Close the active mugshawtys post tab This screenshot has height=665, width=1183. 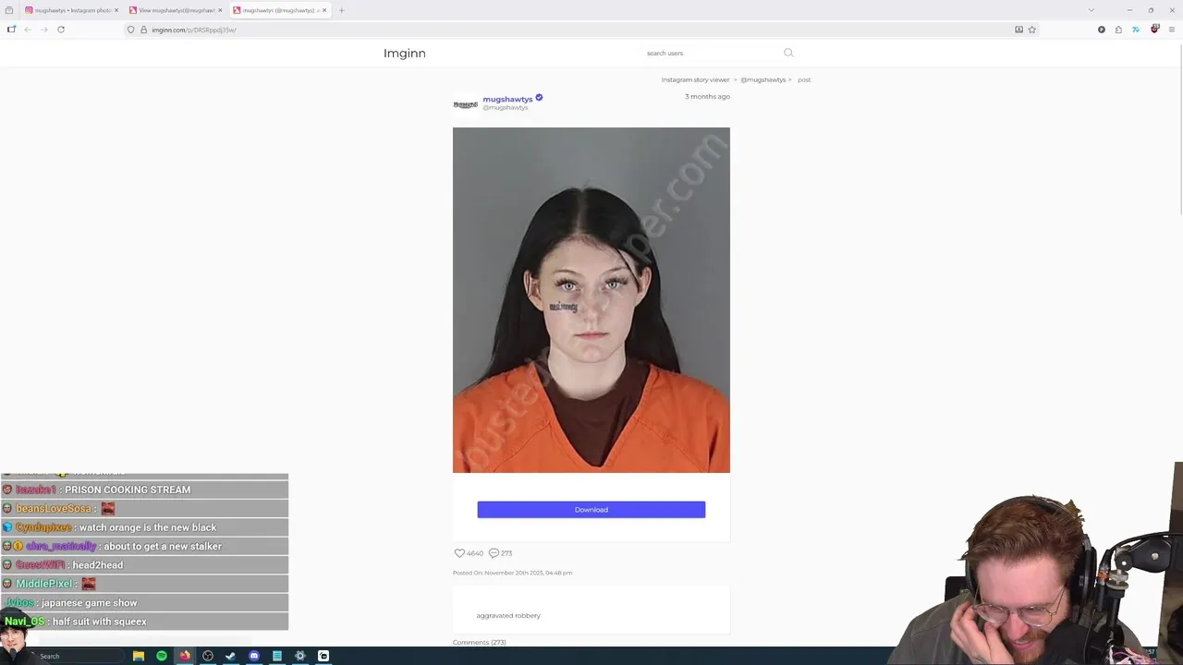(324, 10)
